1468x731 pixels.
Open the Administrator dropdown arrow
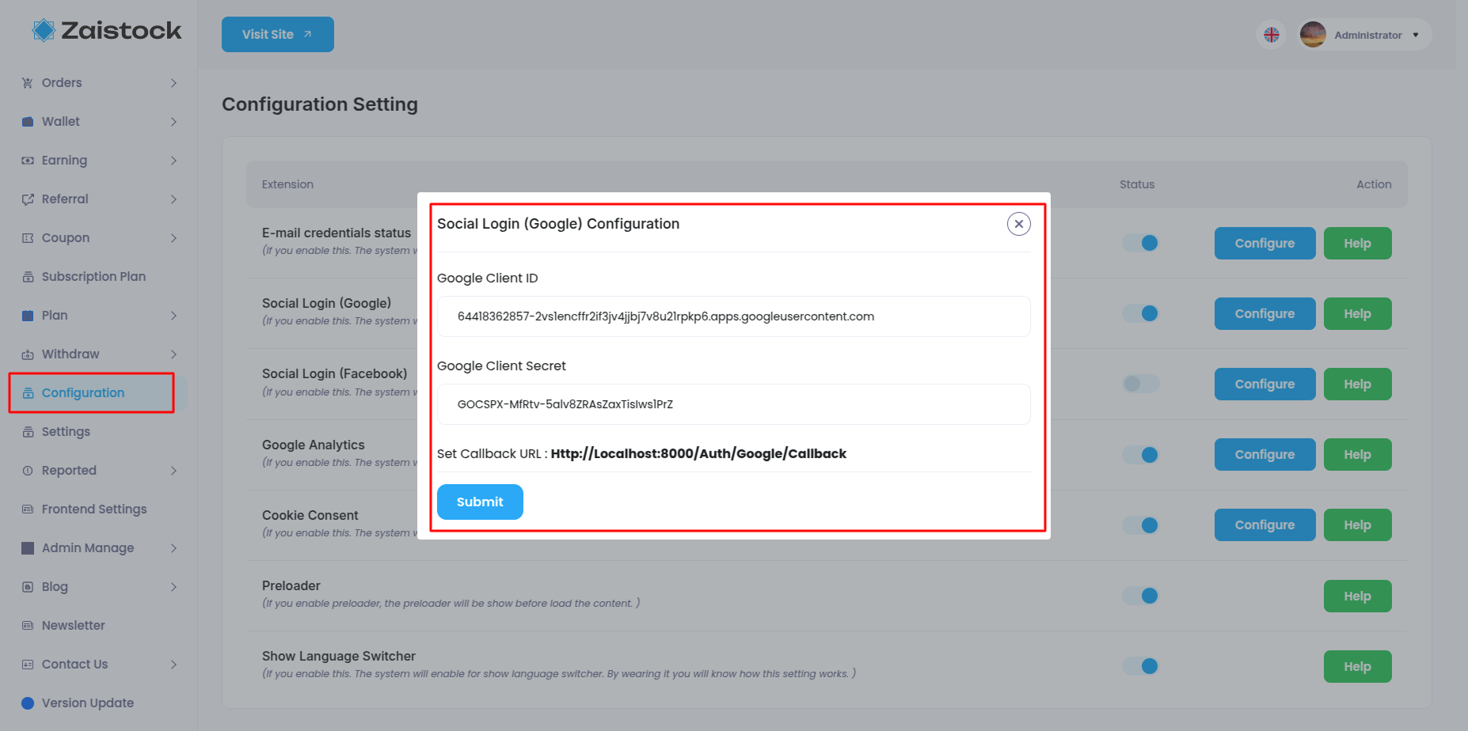coord(1416,35)
